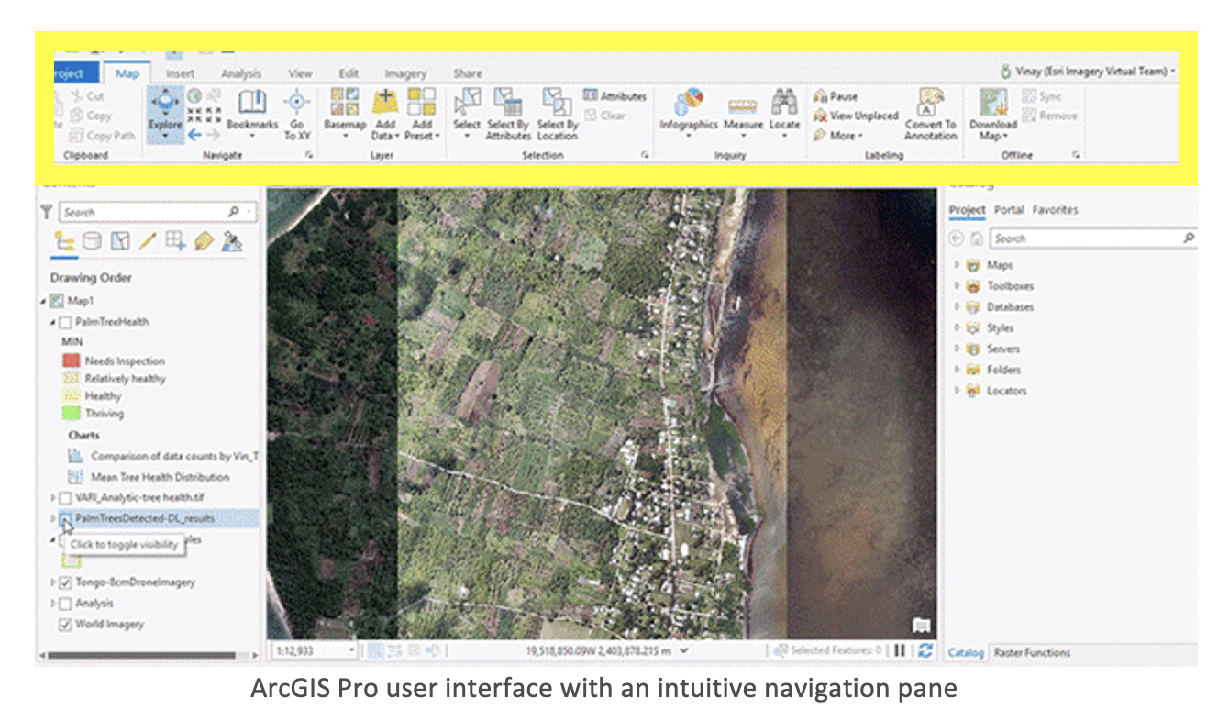Expand the VARI_Analytic-tree health.tif layer

click(x=53, y=497)
